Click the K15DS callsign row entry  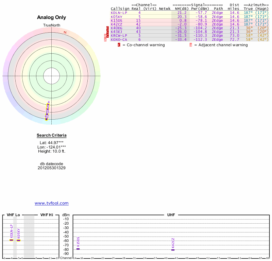116,20
